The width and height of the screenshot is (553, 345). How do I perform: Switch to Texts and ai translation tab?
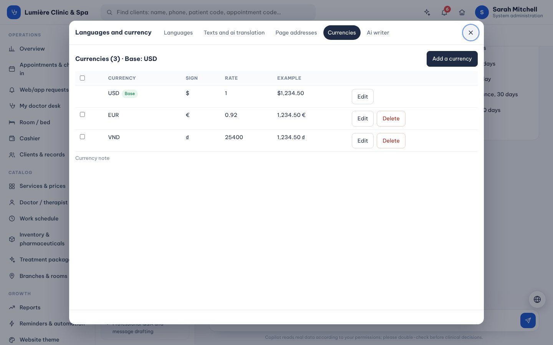point(234,33)
